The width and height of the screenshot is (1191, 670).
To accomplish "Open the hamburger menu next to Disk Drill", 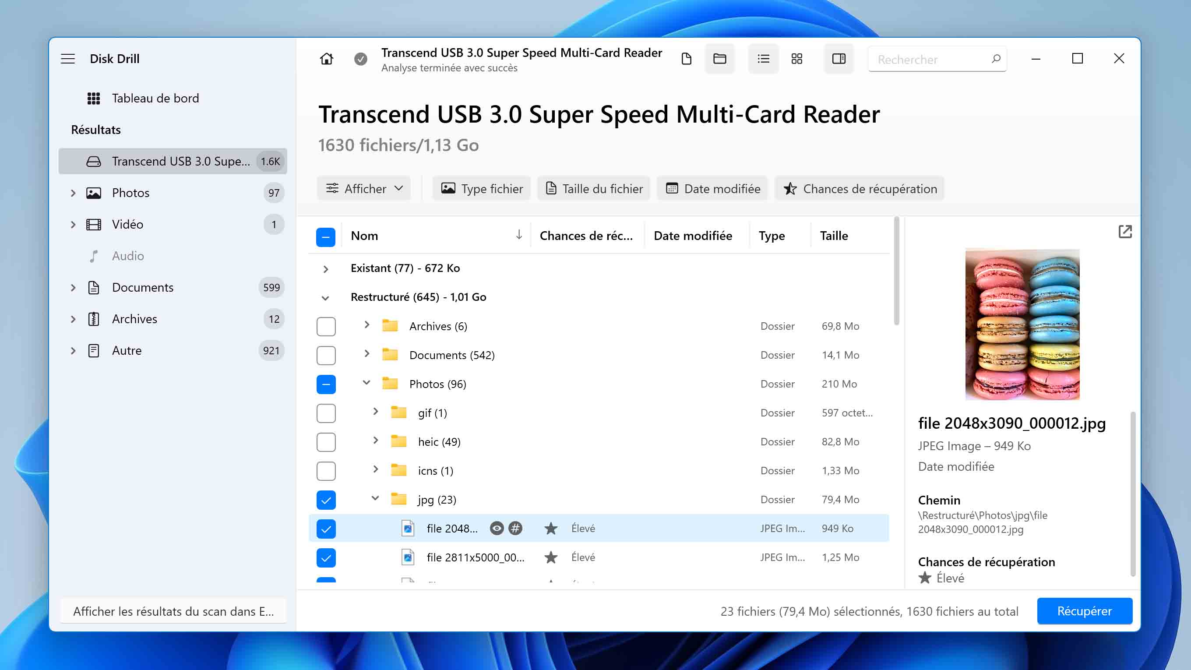I will (x=68, y=59).
